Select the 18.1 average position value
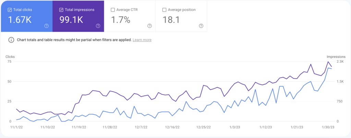Viewport: 351px width, 138px height. click(171, 20)
